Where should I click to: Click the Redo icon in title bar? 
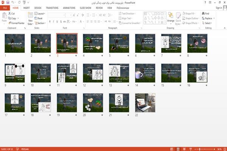coord(19,2)
